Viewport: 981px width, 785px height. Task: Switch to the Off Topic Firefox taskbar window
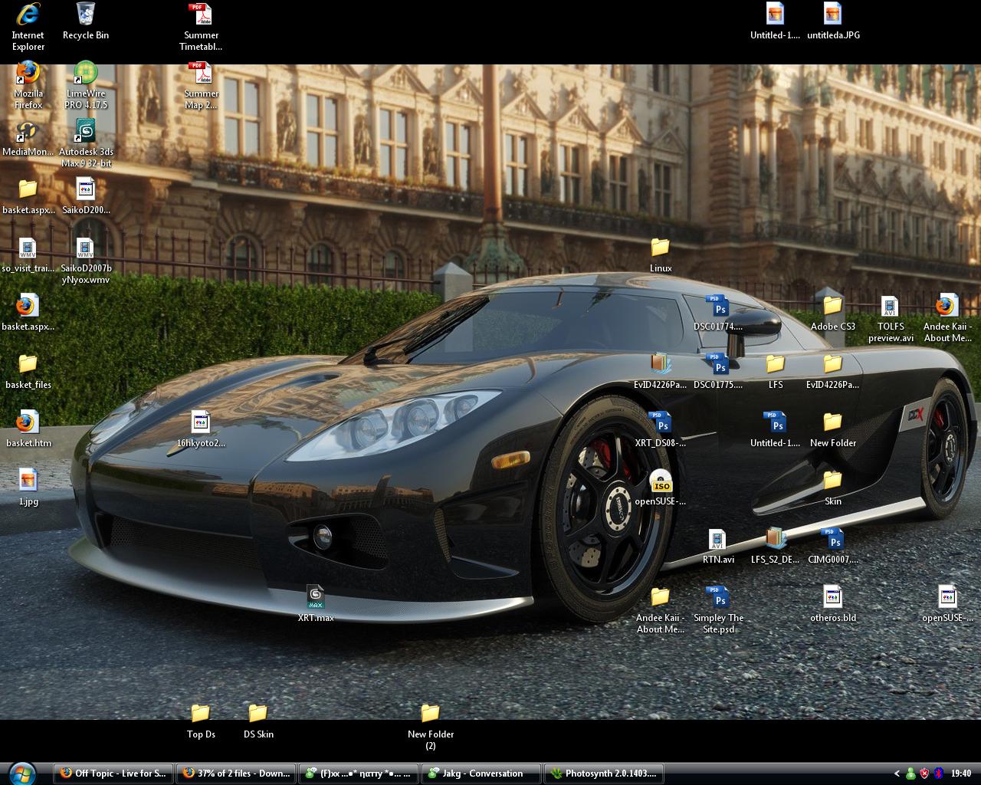tap(113, 774)
